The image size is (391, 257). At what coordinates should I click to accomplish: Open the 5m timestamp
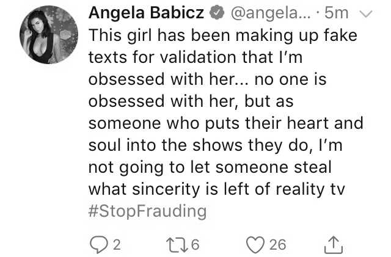(x=336, y=13)
